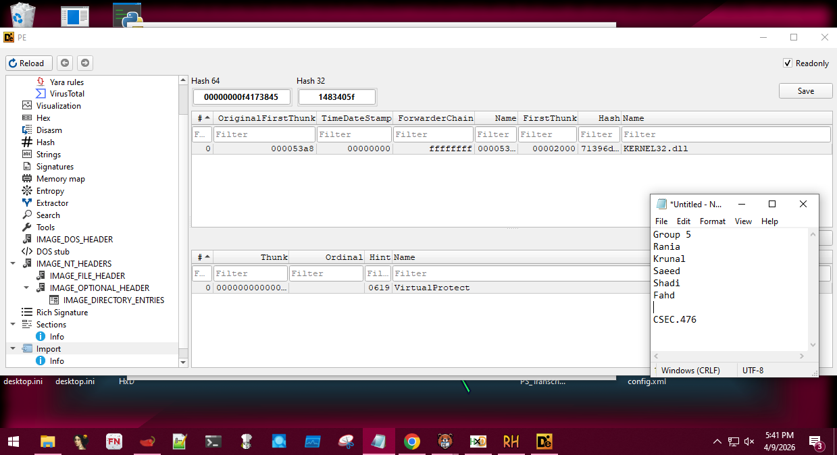Collapse the Sections tree node

(x=13, y=325)
